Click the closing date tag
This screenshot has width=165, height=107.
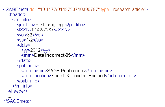(x=24, y=60)
